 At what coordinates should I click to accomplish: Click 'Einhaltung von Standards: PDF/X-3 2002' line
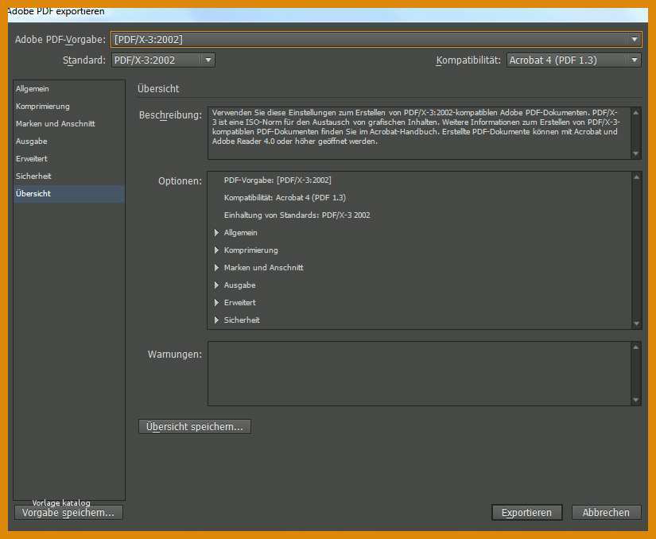(x=297, y=215)
